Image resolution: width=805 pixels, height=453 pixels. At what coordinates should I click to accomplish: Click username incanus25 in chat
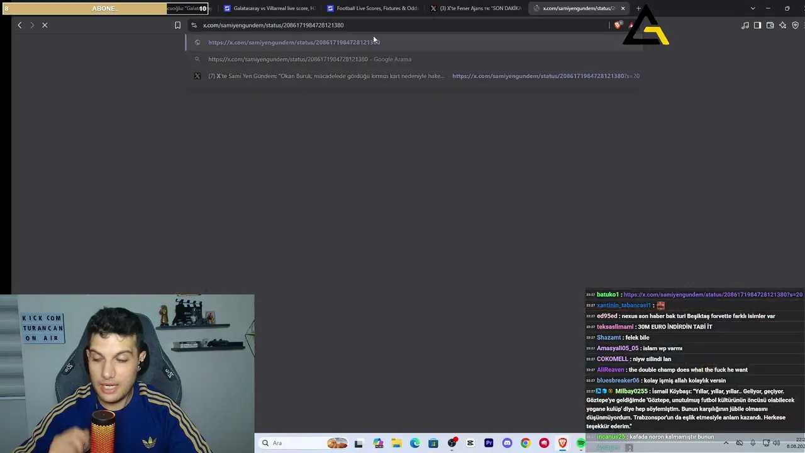tap(611, 437)
